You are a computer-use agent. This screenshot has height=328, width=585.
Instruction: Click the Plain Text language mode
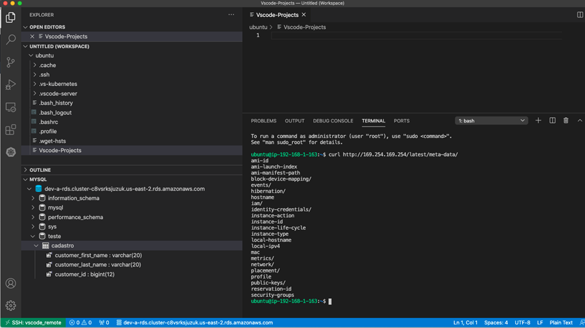click(x=561, y=323)
